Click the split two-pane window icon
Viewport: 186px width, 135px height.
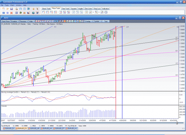point(24,9)
